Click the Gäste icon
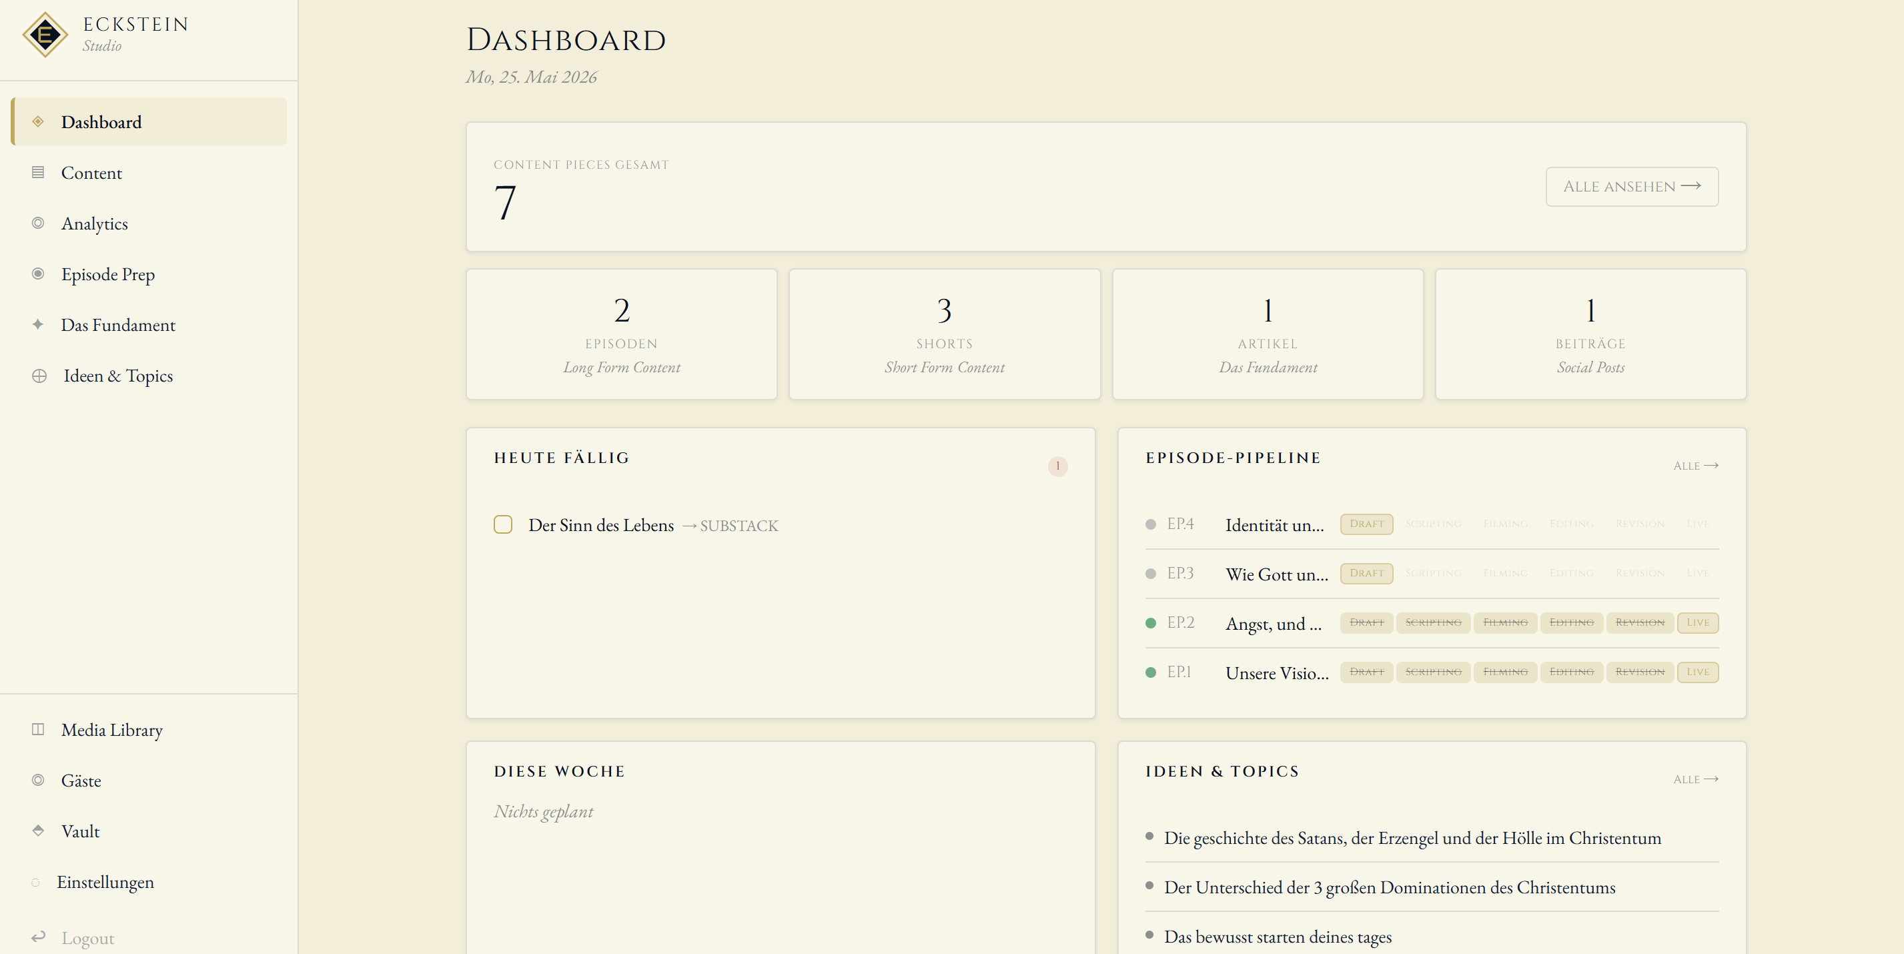The width and height of the screenshot is (1904, 954). point(38,780)
